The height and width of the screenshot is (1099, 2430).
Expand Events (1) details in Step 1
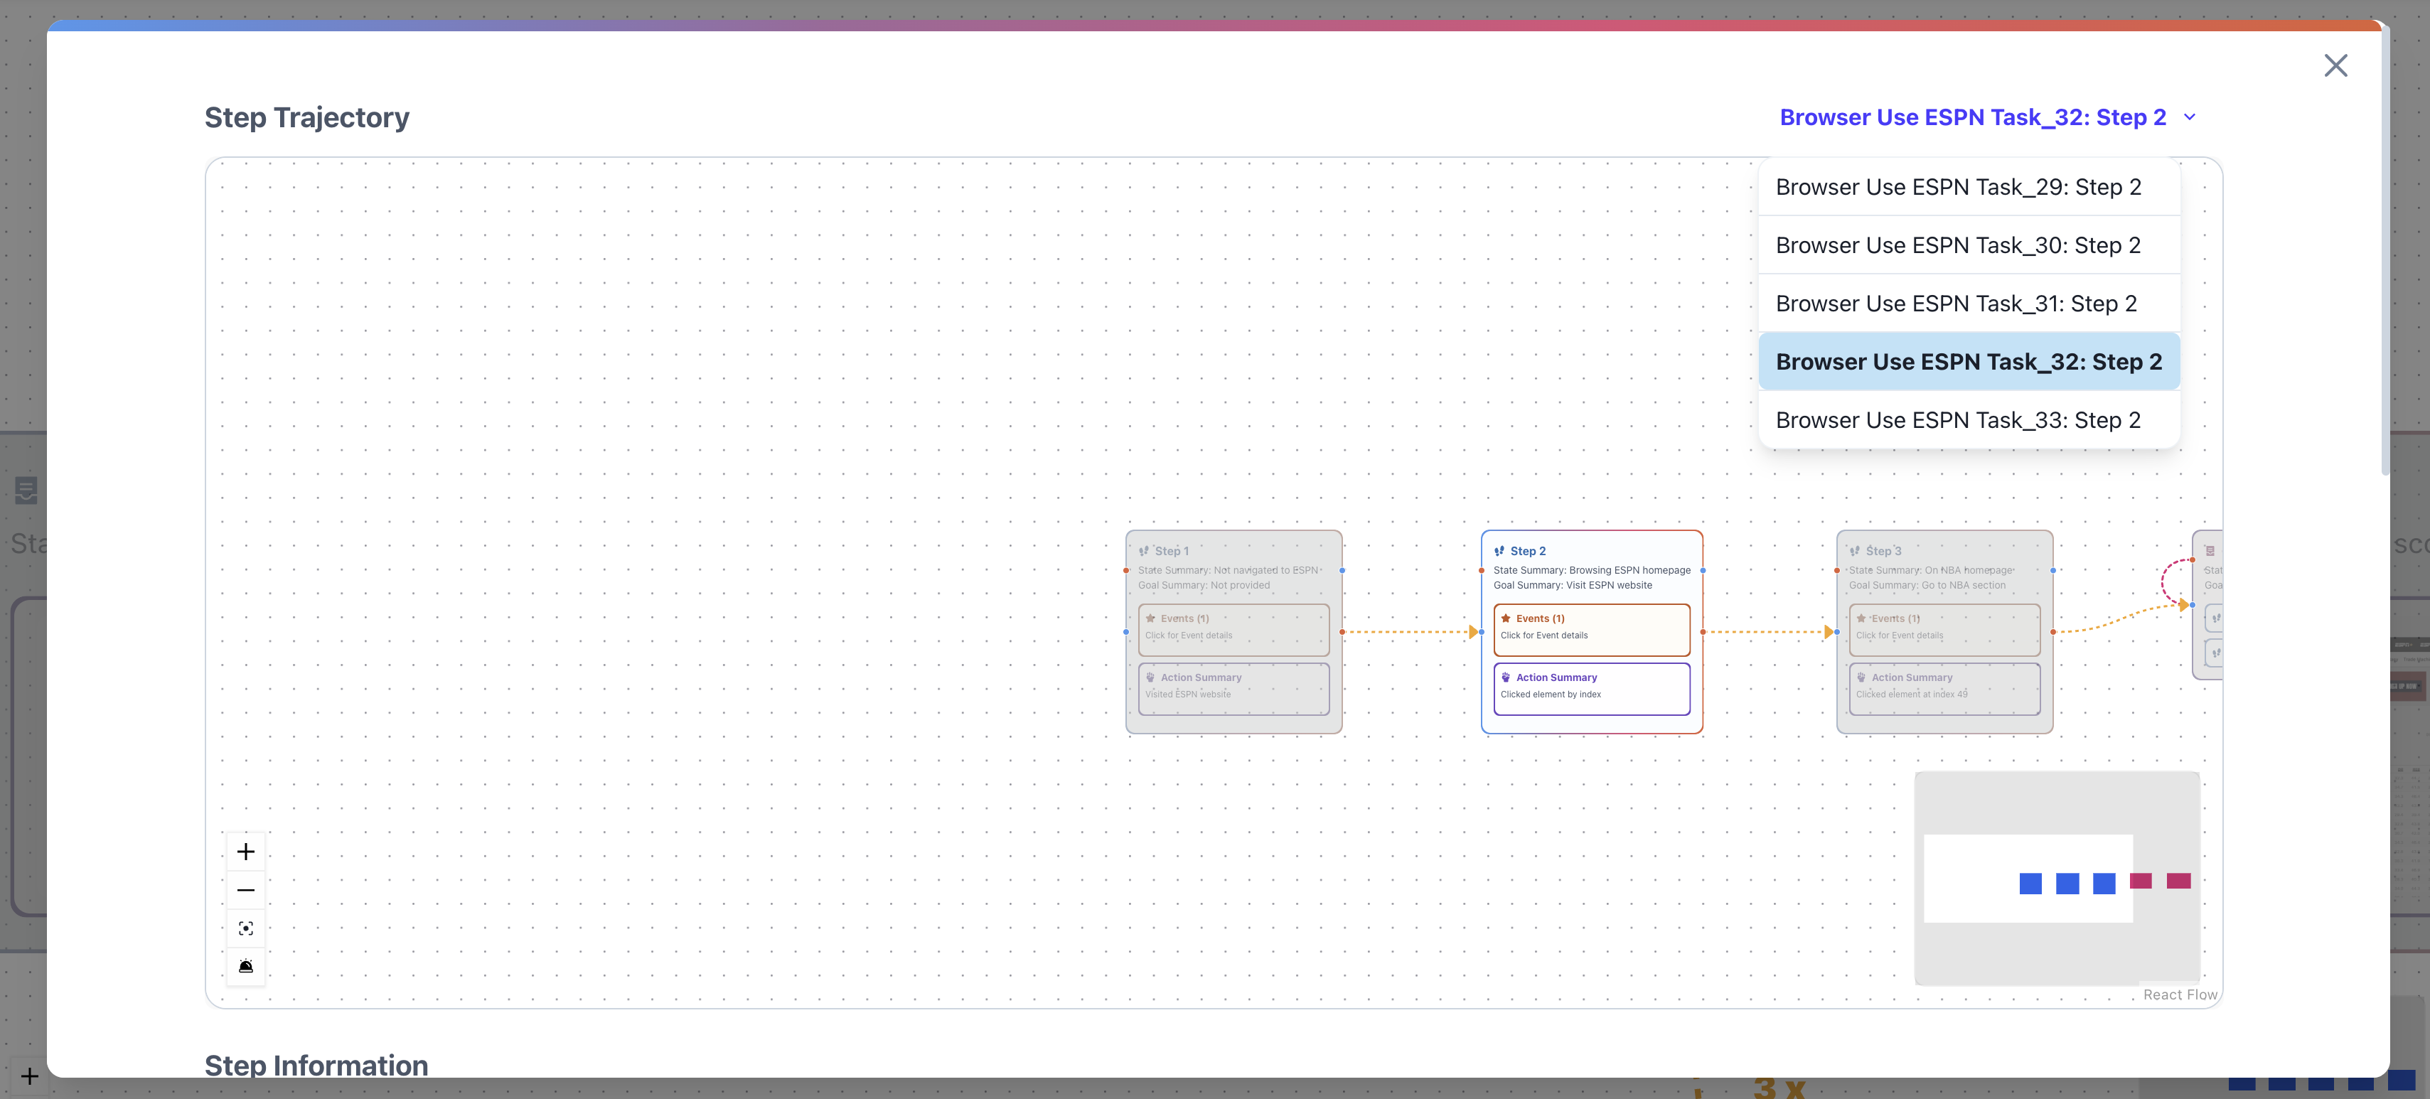tap(1234, 628)
